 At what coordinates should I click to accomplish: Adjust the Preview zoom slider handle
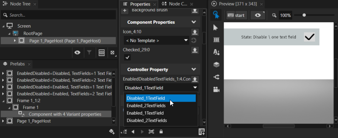click(x=304, y=15)
